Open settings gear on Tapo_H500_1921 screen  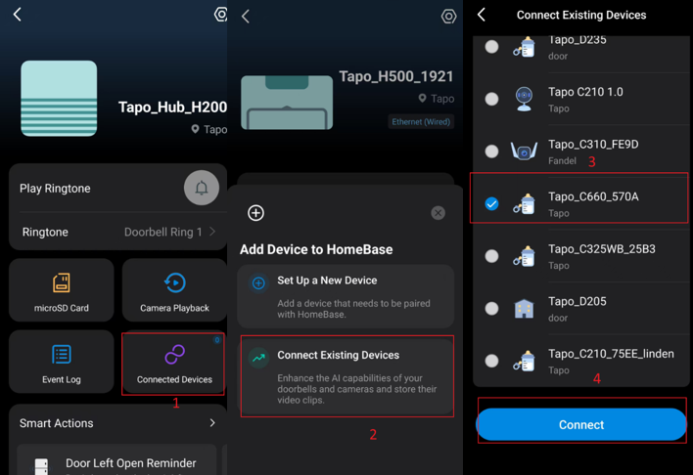pos(448,17)
